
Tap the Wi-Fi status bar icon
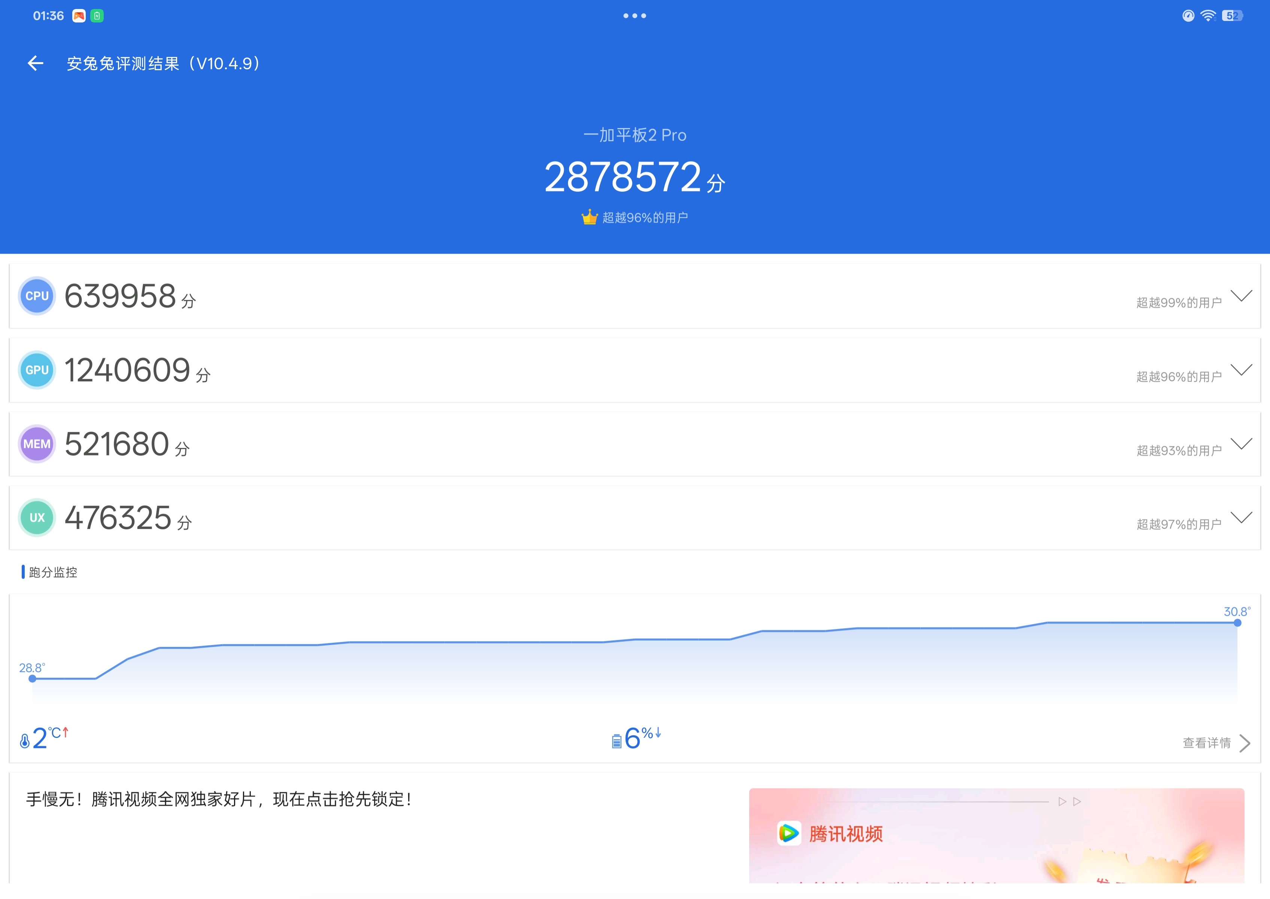coord(1207,15)
